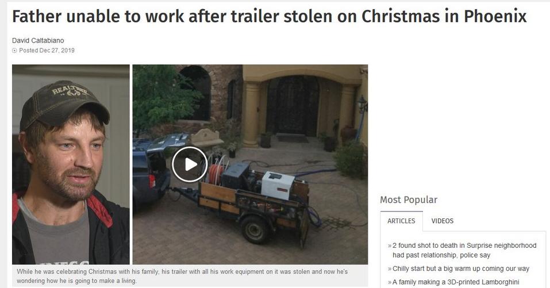
Task: Play the stolen trailer video
Action: 190,164
